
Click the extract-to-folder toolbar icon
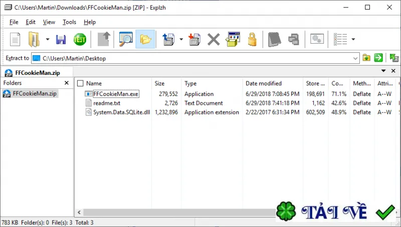coord(168,40)
